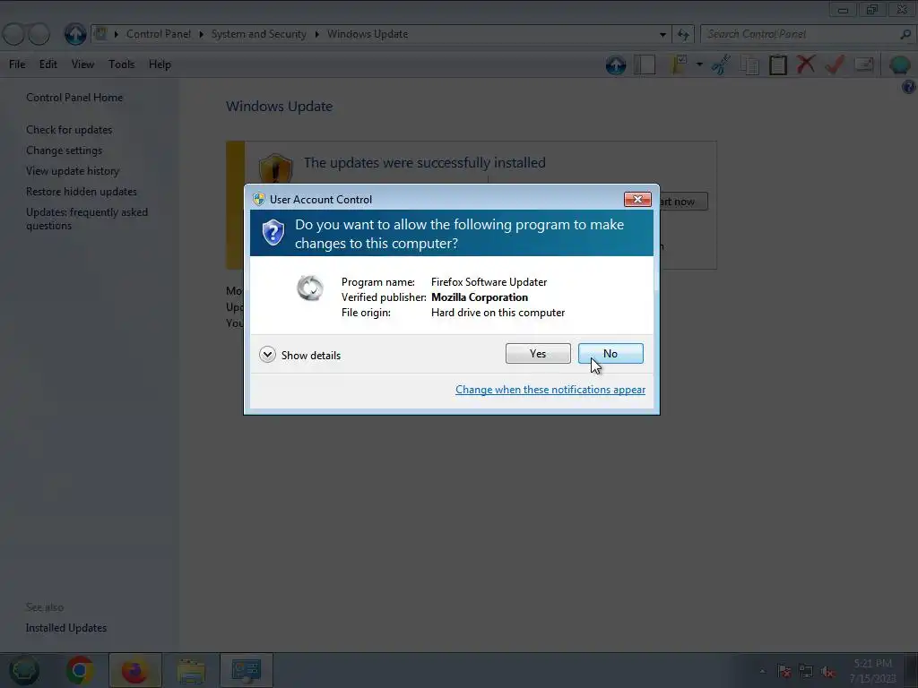918x688 pixels.
Task: Click No in the User Account Control dialog
Action: click(x=610, y=353)
